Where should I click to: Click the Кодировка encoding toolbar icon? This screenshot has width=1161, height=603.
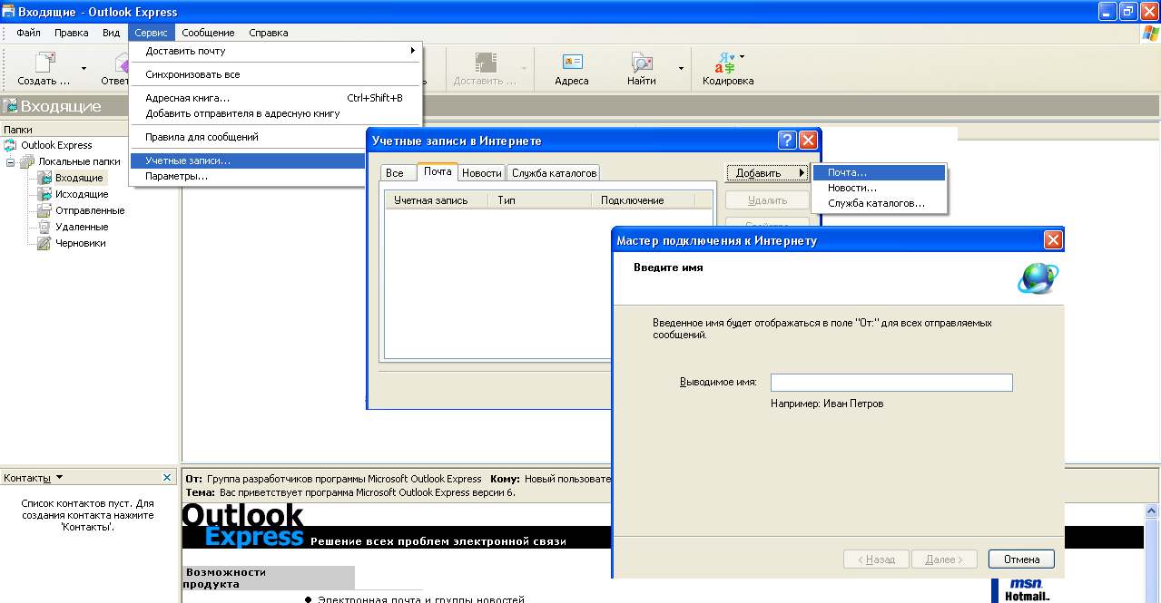[x=727, y=63]
